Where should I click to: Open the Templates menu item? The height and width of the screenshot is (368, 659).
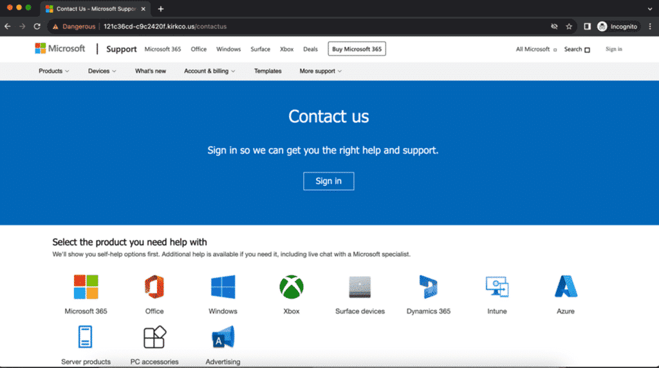[x=268, y=71]
